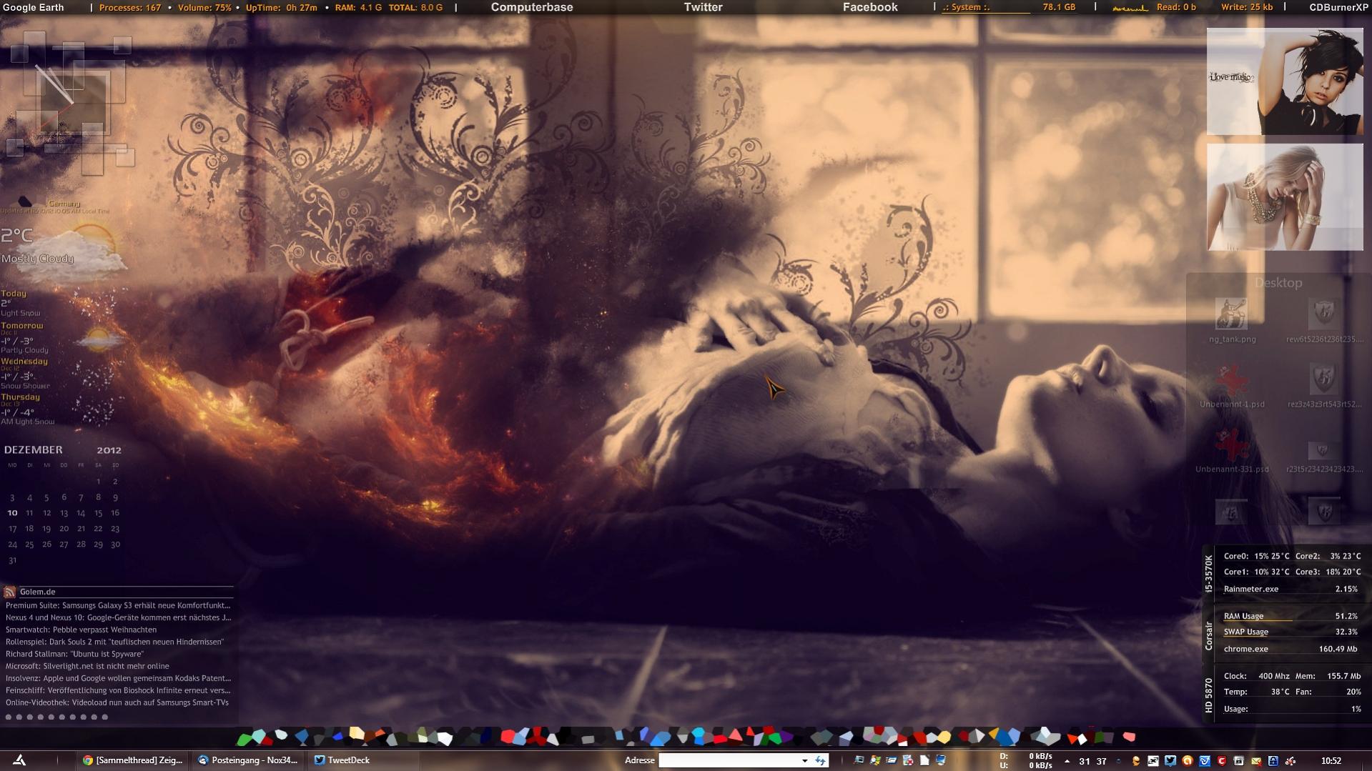Click the padlock tray icon

pos(1273,761)
